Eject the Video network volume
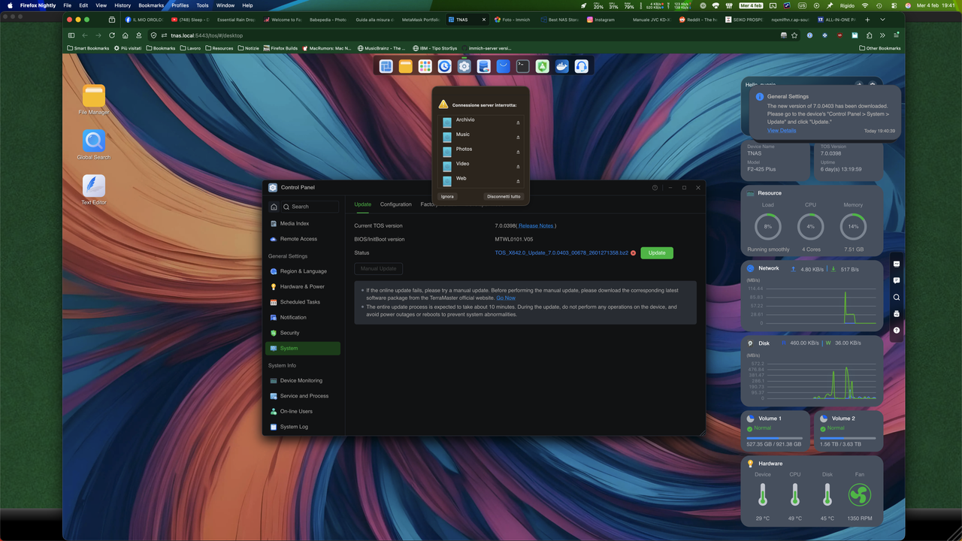The height and width of the screenshot is (541, 962). click(518, 167)
